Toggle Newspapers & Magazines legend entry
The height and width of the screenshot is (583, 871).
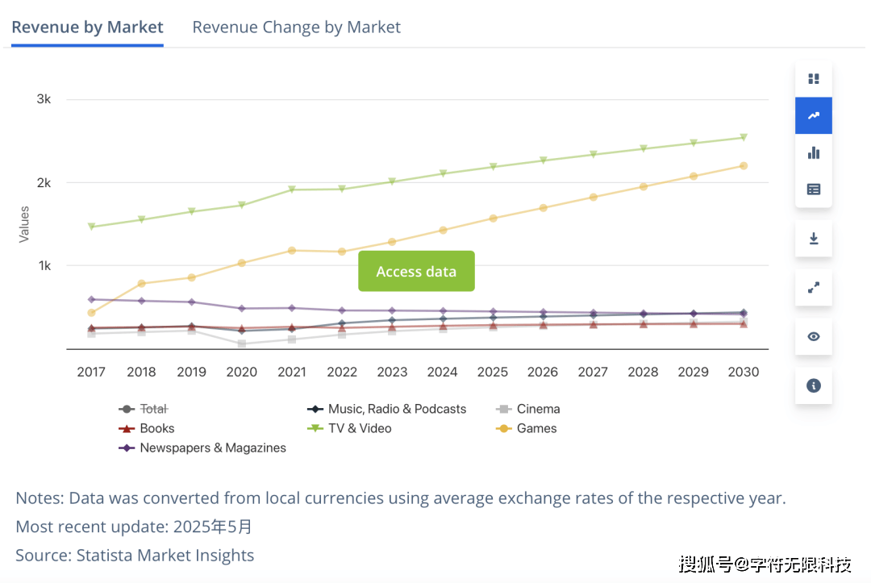(x=212, y=448)
